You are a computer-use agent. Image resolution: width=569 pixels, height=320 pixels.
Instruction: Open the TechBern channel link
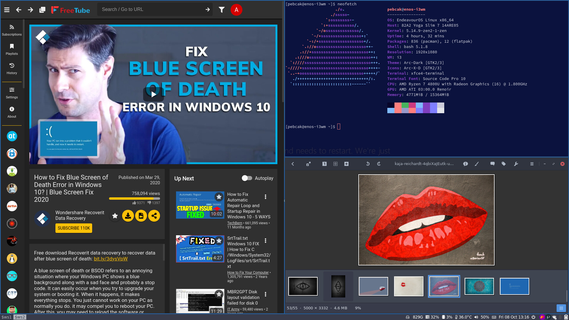235,223
